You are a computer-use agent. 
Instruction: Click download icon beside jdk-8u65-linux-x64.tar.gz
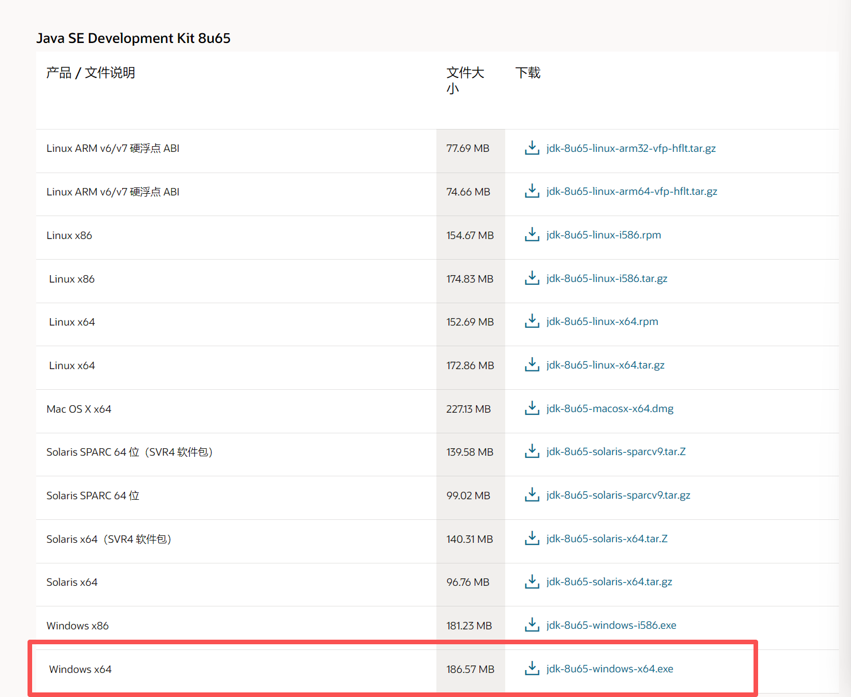pyautogui.click(x=532, y=365)
